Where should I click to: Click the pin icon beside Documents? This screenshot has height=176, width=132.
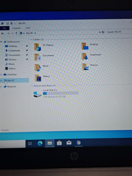tap(27, 55)
